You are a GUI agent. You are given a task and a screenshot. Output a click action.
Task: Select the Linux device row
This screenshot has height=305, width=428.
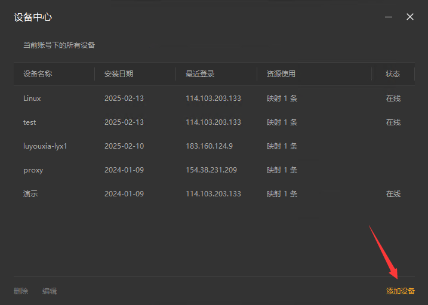[x=214, y=98]
